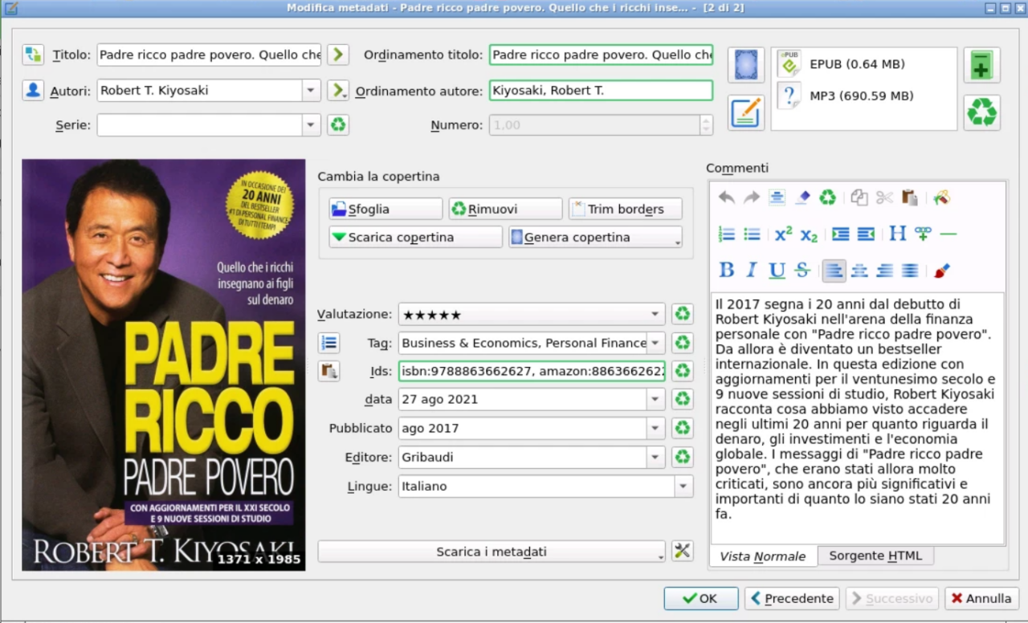Screen dimensions: 1028x623
Task: Clear the Editore field with recycle icon
Action: click(x=682, y=457)
